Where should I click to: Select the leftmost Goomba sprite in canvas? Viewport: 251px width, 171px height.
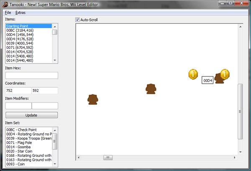tap(93, 100)
